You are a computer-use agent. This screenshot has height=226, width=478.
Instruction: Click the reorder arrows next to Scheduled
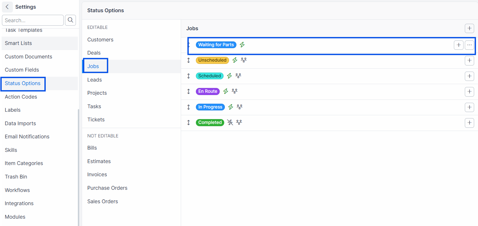(x=188, y=76)
